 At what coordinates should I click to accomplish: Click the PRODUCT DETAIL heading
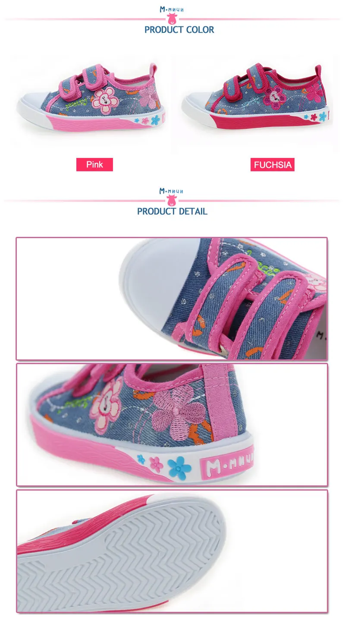(x=172, y=211)
